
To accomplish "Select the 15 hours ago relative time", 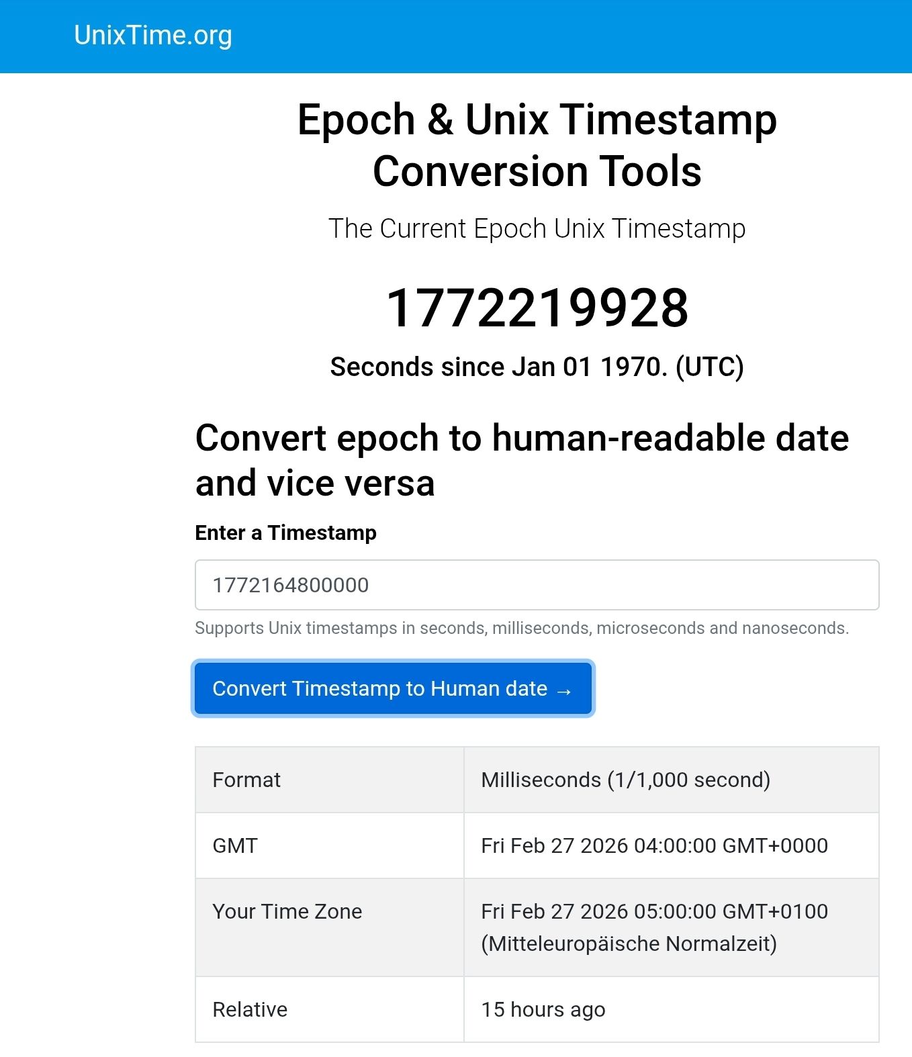I will [543, 1009].
